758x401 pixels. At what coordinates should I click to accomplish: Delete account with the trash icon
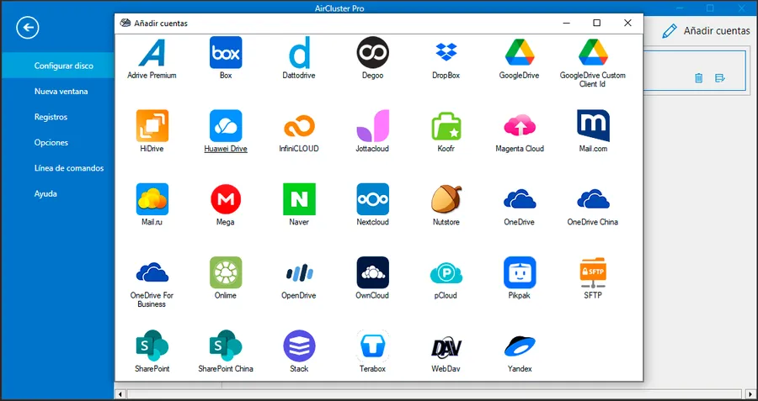[698, 78]
